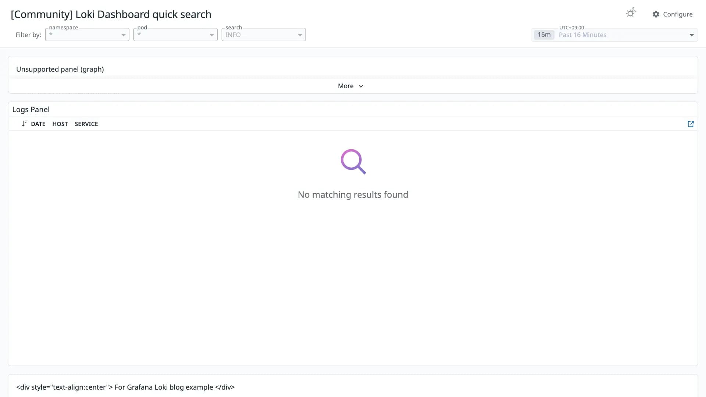Click the Grafana Loki blog example text
The width and height of the screenshot is (706, 397).
click(x=125, y=387)
